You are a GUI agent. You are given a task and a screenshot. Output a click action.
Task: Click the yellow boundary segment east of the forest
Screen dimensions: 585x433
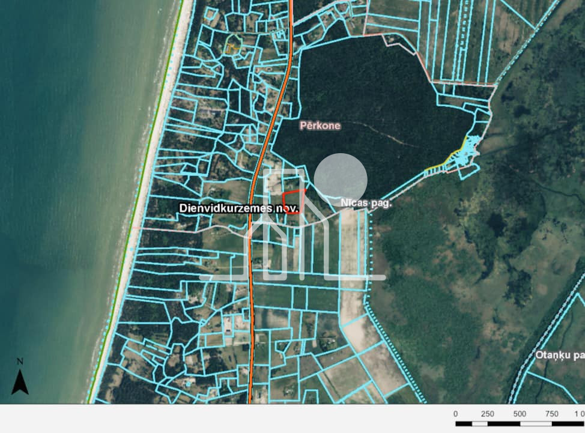pos(449,158)
